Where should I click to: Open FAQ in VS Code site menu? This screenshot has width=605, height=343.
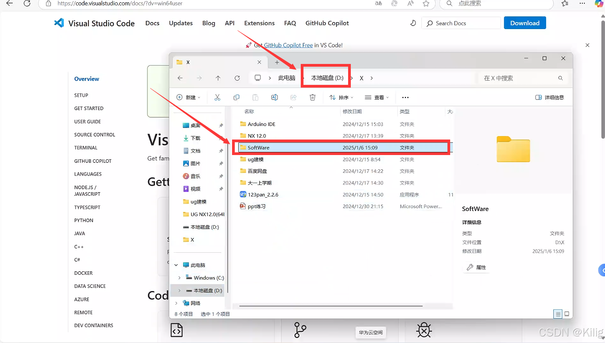(290, 23)
